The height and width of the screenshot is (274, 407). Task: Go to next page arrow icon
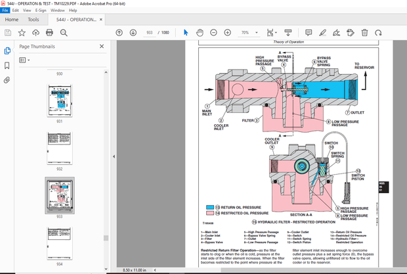tap(133, 32)
